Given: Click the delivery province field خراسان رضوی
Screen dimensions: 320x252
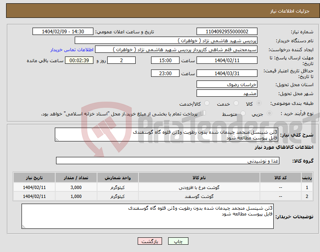Looking at the screenshot, I should pyautogui.click(x=227, y=84).
